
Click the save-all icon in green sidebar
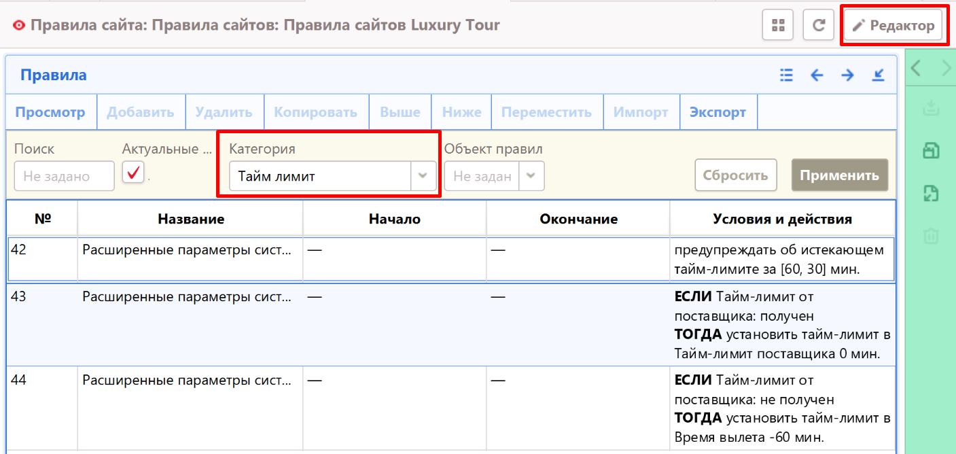click(x=930, y=151)
